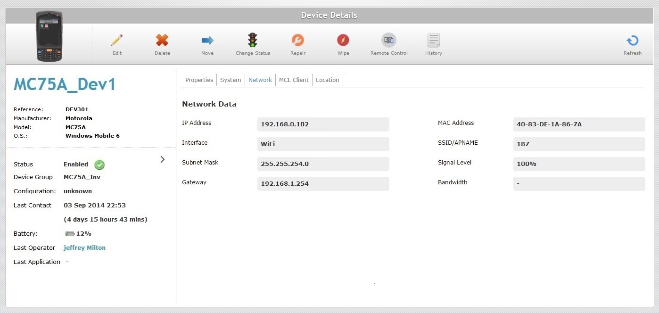Click the Repair wrench icon
This screenshot has height=313, width=659.
[x=298, y=41]
